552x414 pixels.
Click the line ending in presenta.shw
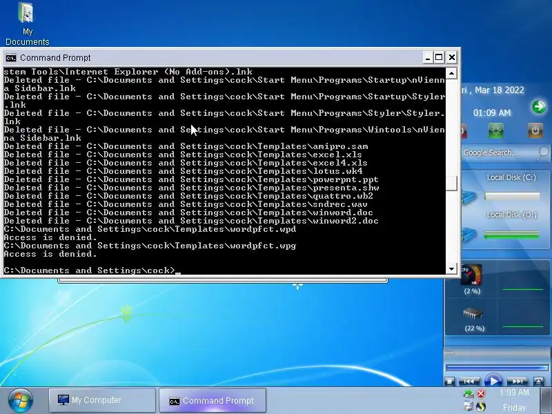(191, 188)
